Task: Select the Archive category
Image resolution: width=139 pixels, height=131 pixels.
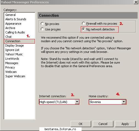Action: 20,28
